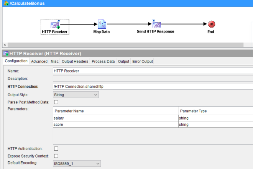
Task: Click the Name input field
Action: [x=153, y=71]
